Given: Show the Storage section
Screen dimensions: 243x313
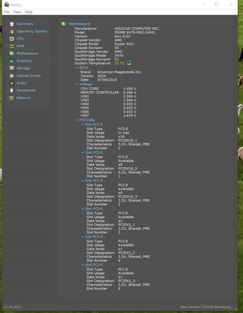Looking at the screenshot, I should point(23,69).
